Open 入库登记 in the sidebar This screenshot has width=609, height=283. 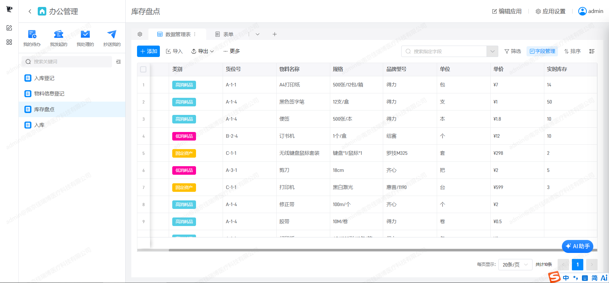72,78
